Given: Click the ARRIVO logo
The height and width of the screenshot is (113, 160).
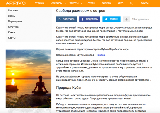Looking at the screenshot, I should (x=16, y=3).
